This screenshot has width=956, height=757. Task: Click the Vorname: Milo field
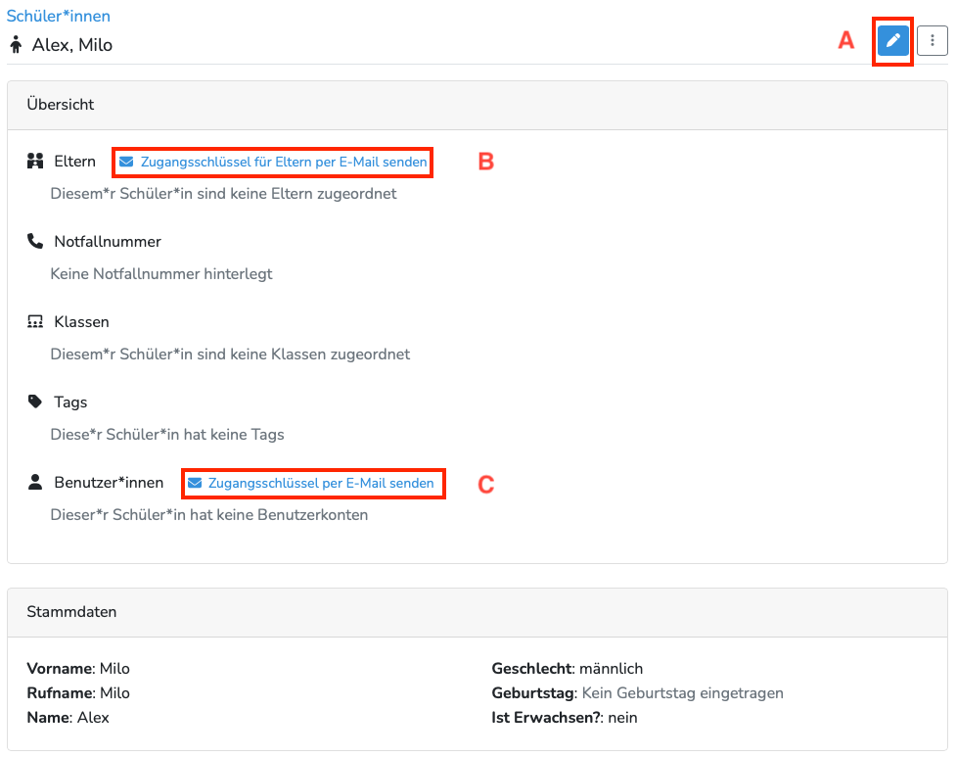(x=78, y=668)
